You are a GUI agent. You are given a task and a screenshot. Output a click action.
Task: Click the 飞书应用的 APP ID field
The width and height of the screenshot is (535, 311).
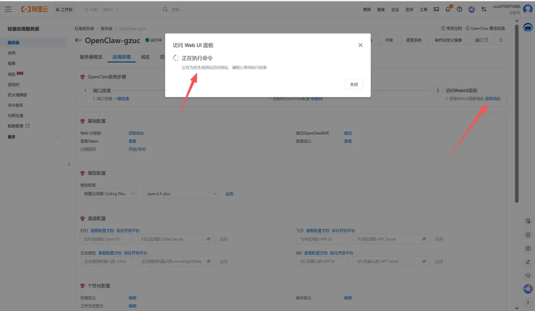point(322,239)
